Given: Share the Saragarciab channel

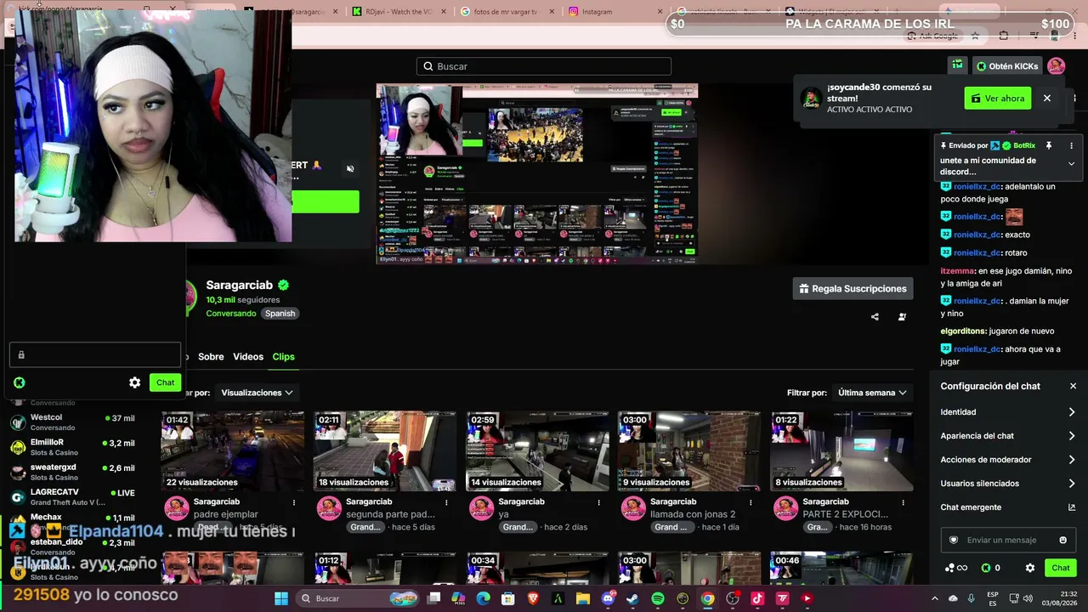Looking at the screenshot, I should click(875, 317).
